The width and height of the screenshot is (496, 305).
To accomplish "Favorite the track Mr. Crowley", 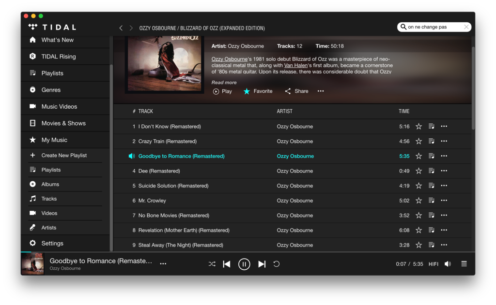I will 418,201.
